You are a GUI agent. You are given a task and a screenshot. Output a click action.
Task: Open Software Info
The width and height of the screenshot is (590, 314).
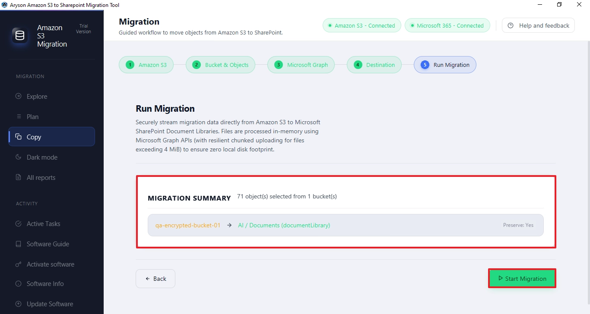click(52, 284)
